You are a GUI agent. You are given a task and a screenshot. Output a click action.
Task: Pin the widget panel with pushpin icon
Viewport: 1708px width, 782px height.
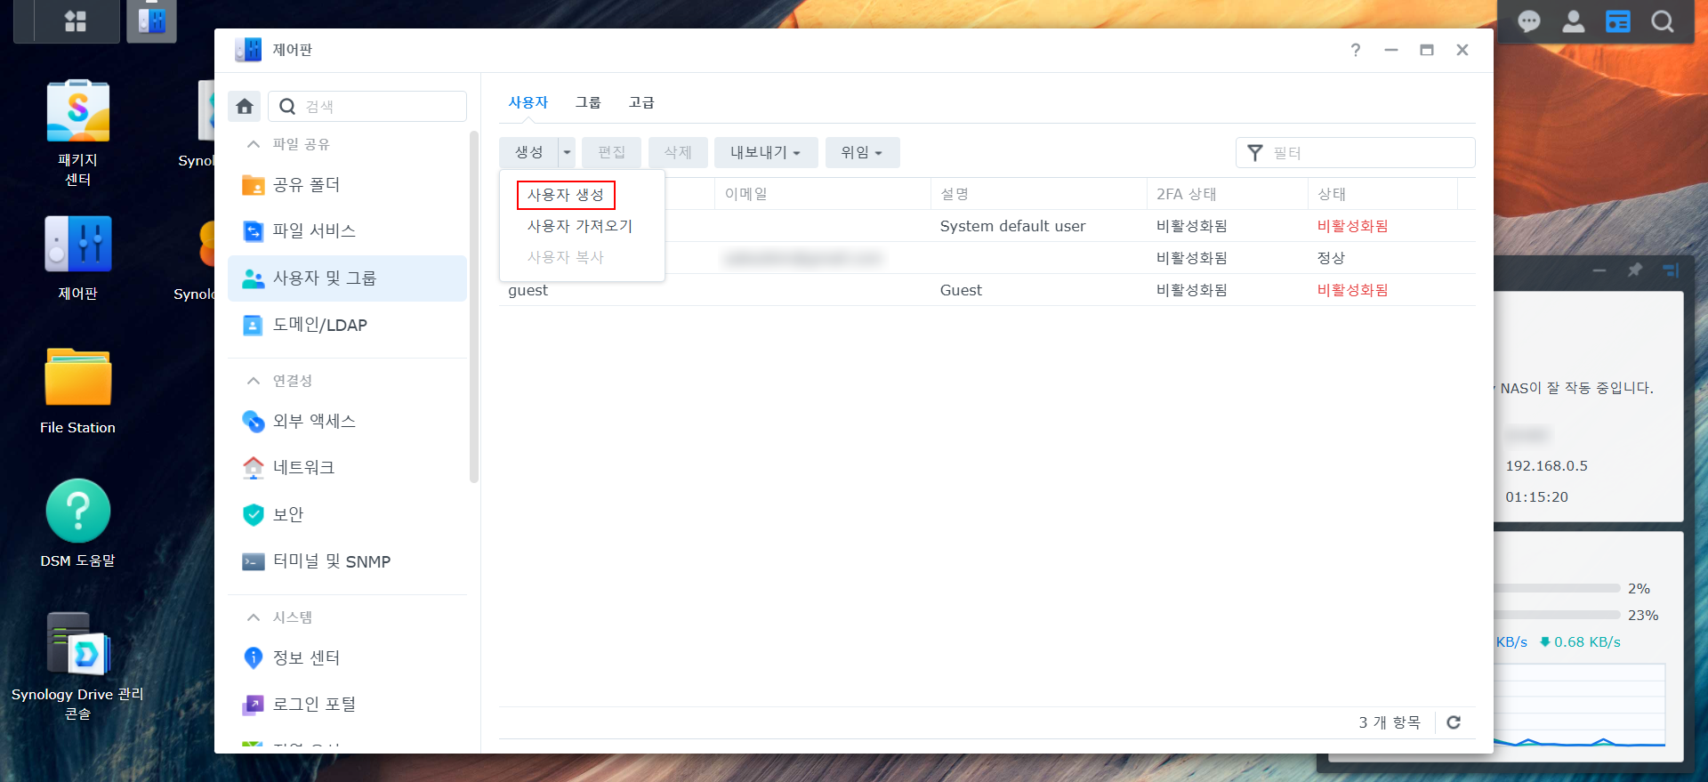1635,270
